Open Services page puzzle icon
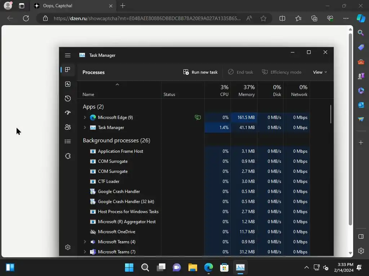Viewport: 369px width, 276px height. tap(68, 156)
